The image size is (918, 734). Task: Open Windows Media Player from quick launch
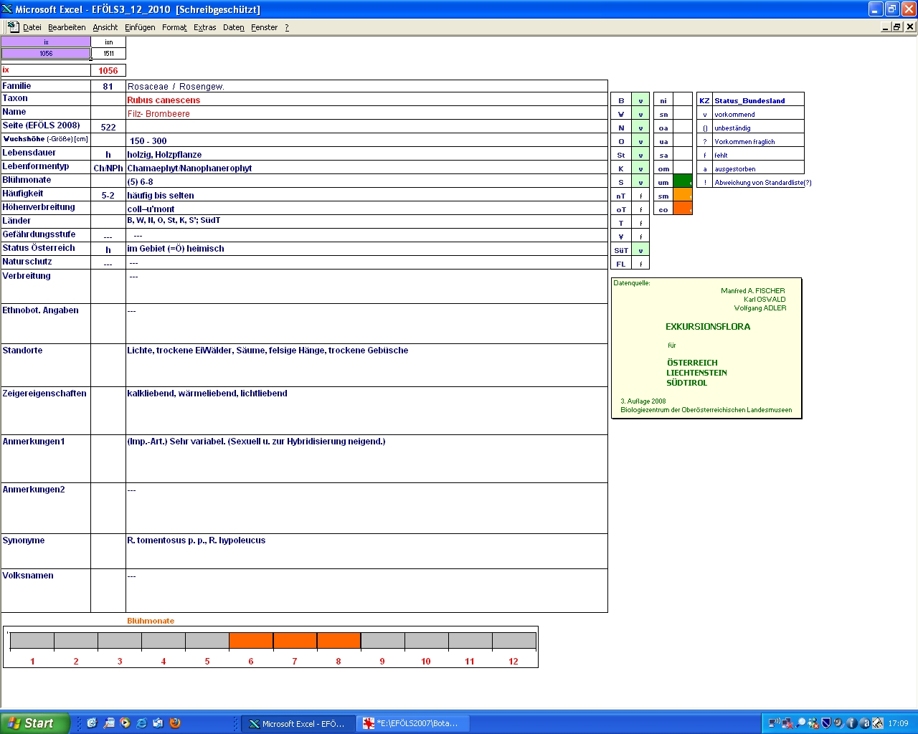(126, 723)
